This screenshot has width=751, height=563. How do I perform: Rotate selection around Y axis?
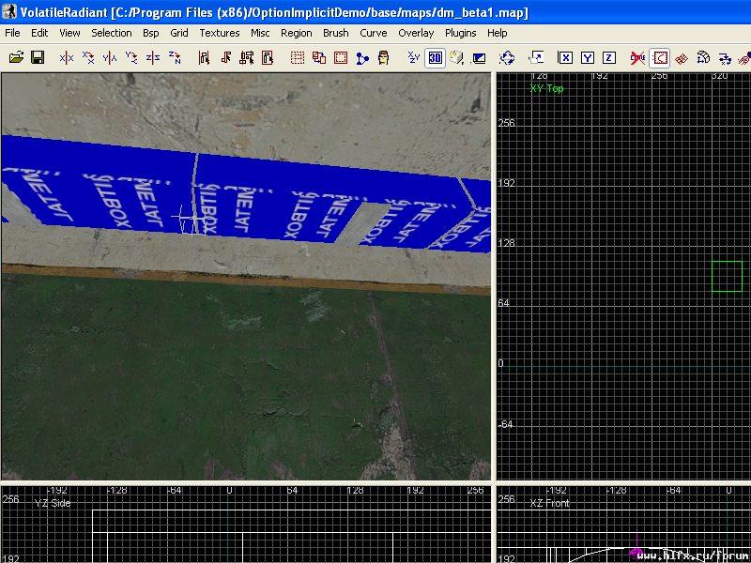(x=131, y=58)
